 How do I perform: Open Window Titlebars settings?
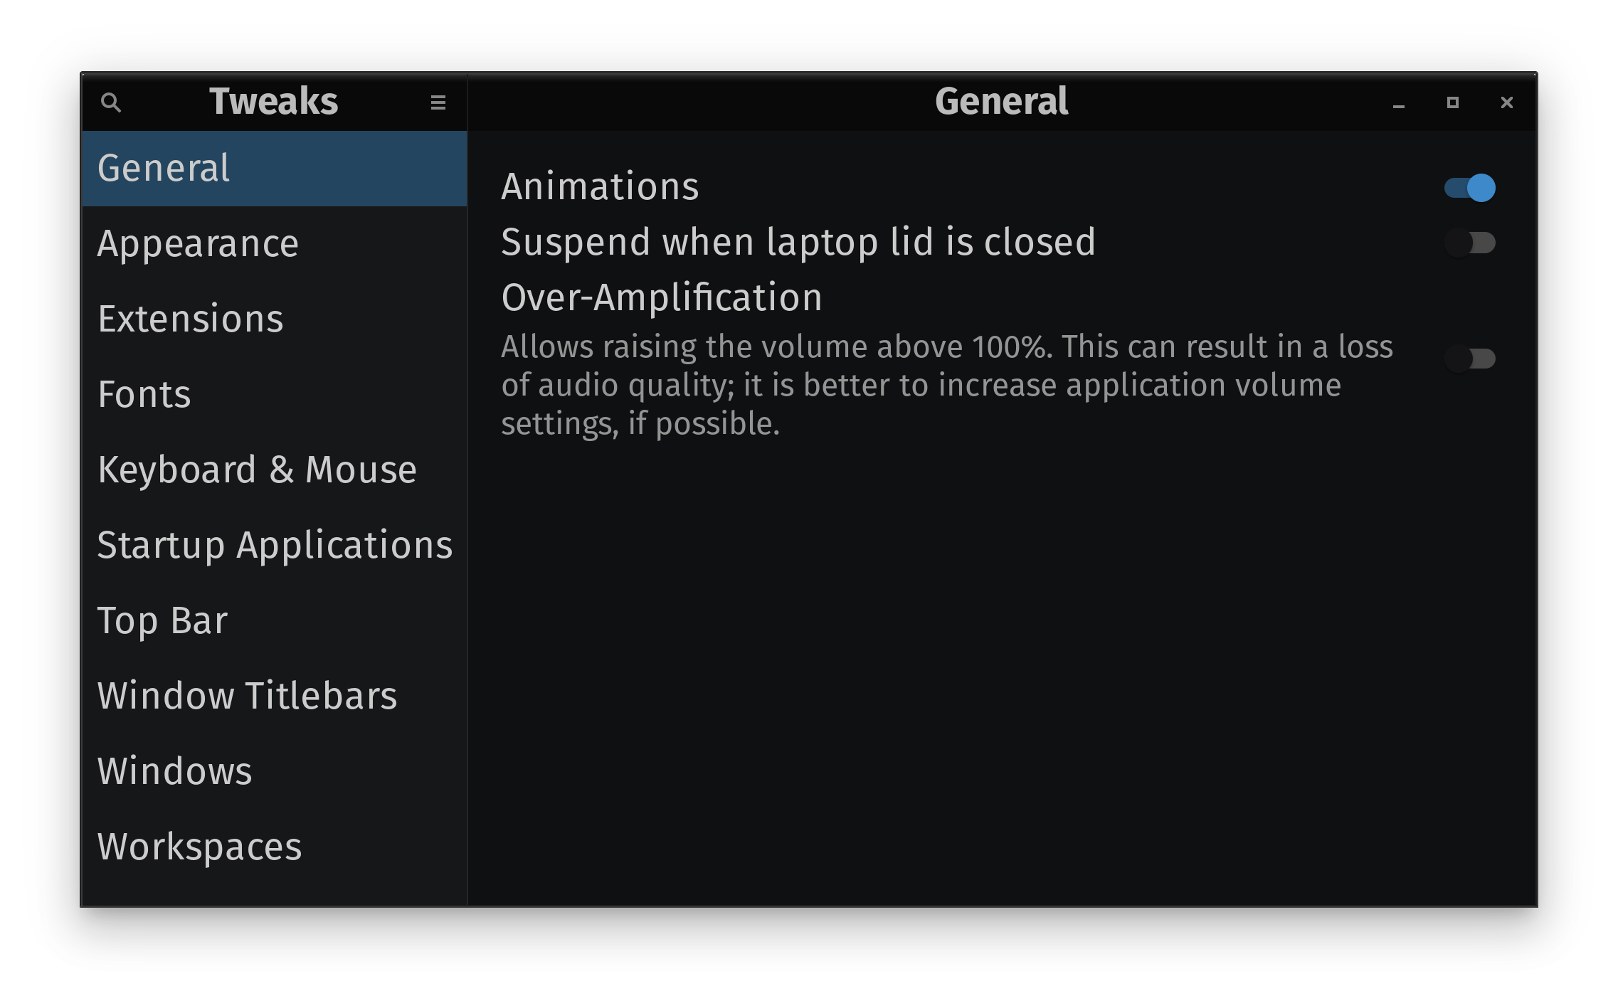tap(275, 696)
